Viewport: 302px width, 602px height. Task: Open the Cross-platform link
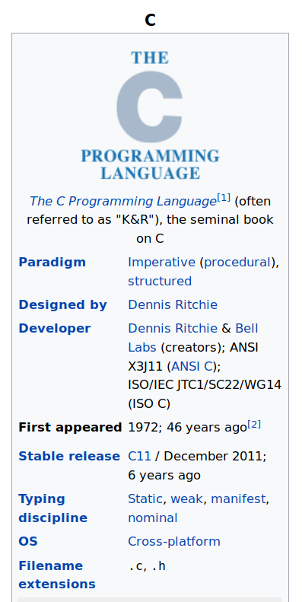tap(174, 541)
